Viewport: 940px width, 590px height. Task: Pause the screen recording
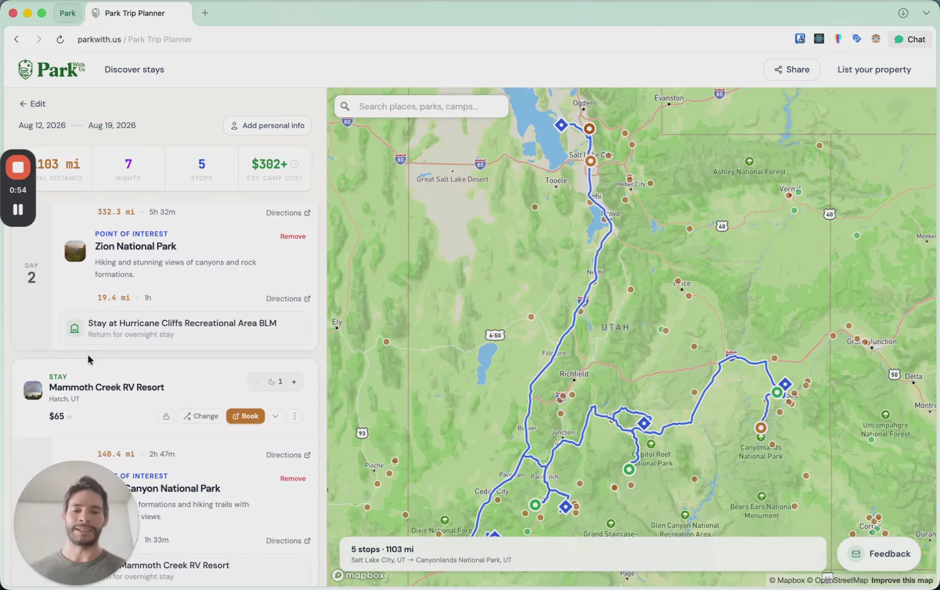18,209
